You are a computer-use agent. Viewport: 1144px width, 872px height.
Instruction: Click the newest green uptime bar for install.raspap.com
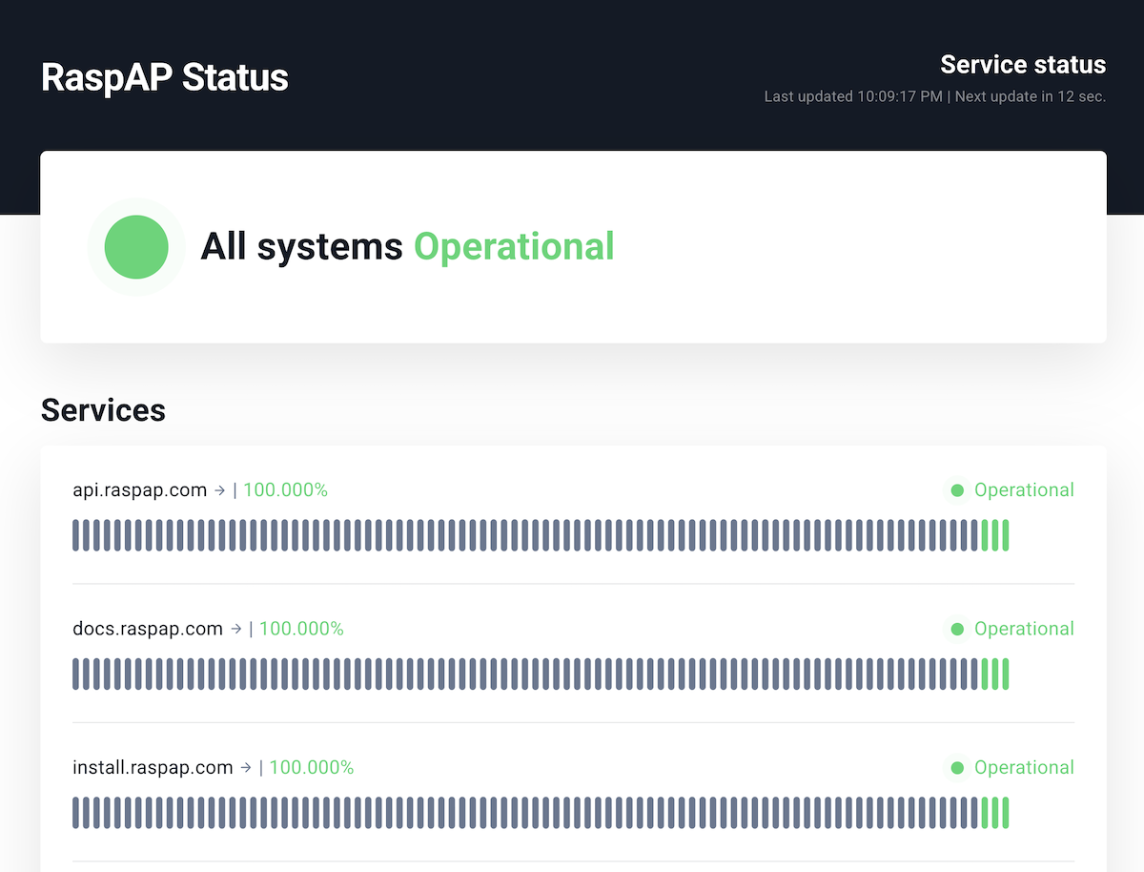pos(1005,813)
